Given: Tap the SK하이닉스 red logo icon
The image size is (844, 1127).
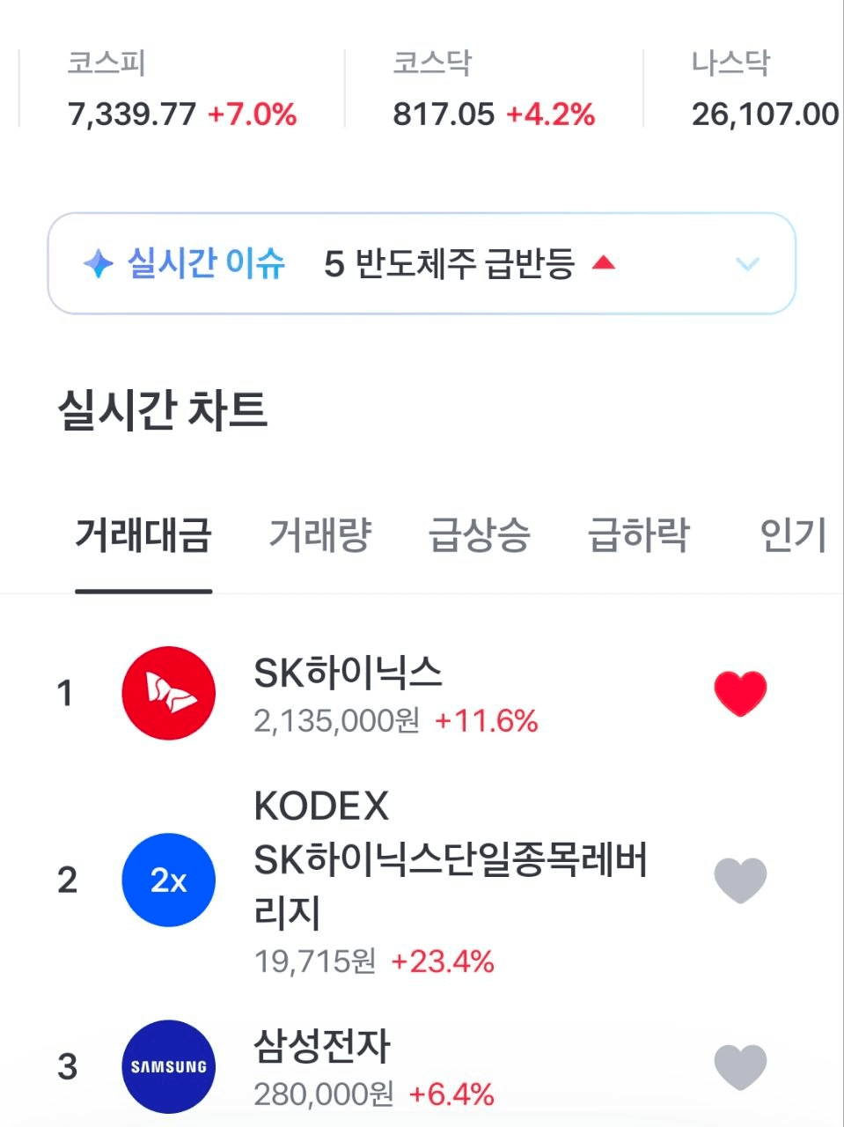Looking at the screenshot, I should tap(168, 693).
